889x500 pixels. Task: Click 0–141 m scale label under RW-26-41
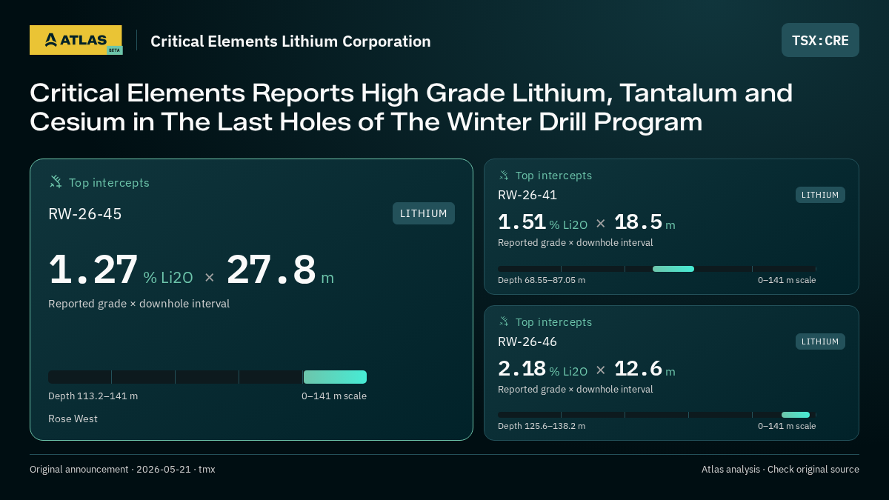click(x=787, y=280)
